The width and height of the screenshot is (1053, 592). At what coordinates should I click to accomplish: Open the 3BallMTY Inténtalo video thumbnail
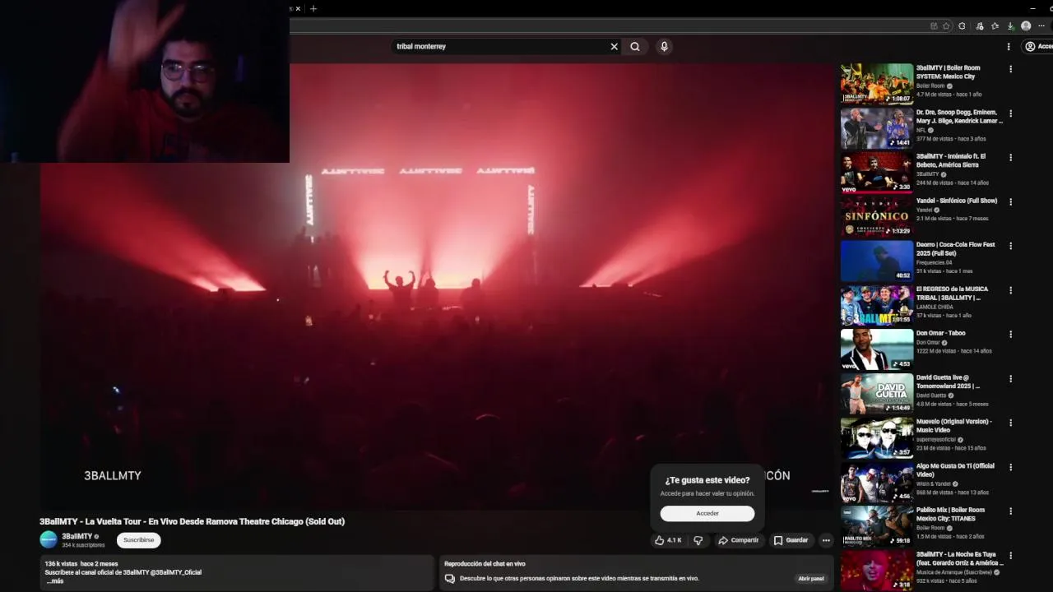tap(877, 173)
